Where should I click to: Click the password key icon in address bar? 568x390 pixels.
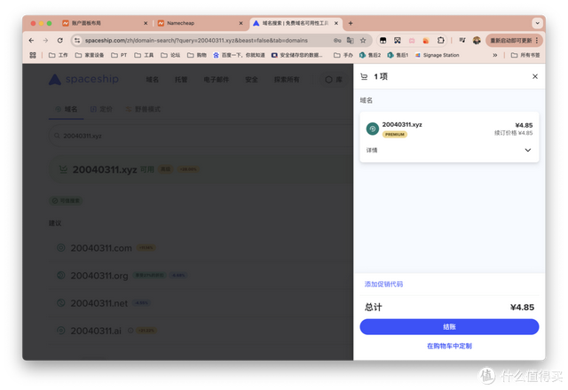tap(337, 41)
